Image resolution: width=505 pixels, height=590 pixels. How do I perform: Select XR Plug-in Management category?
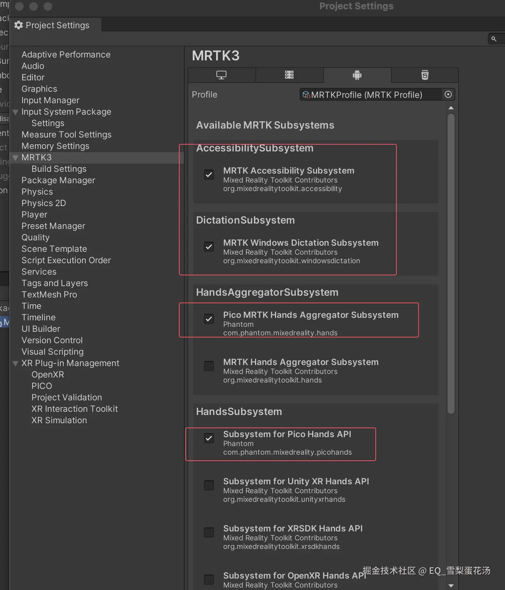70,363
